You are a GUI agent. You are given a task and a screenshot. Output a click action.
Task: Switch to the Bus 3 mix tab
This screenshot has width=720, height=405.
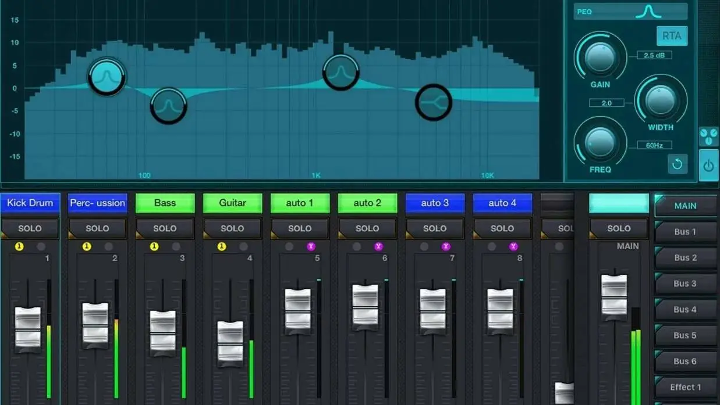coord(686,284)
